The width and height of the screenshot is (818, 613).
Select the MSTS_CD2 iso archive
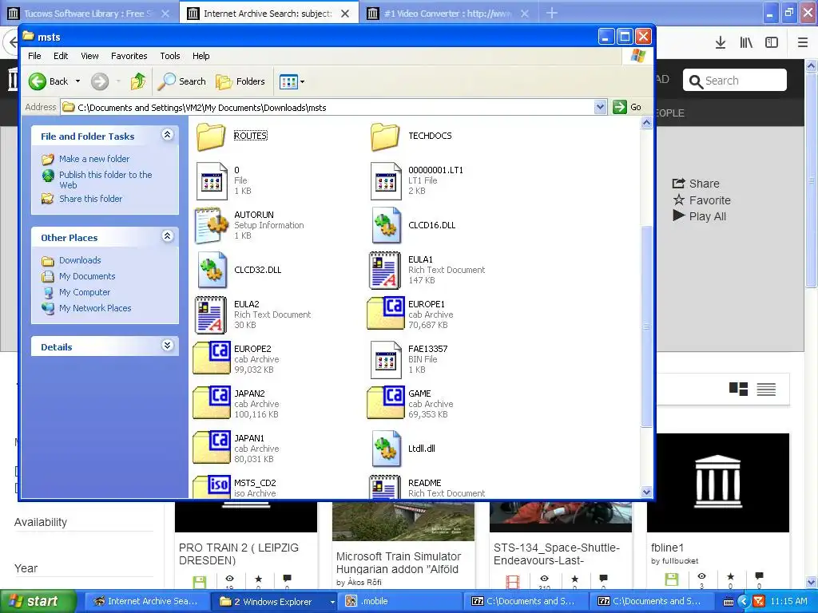(x=211, y=487)
